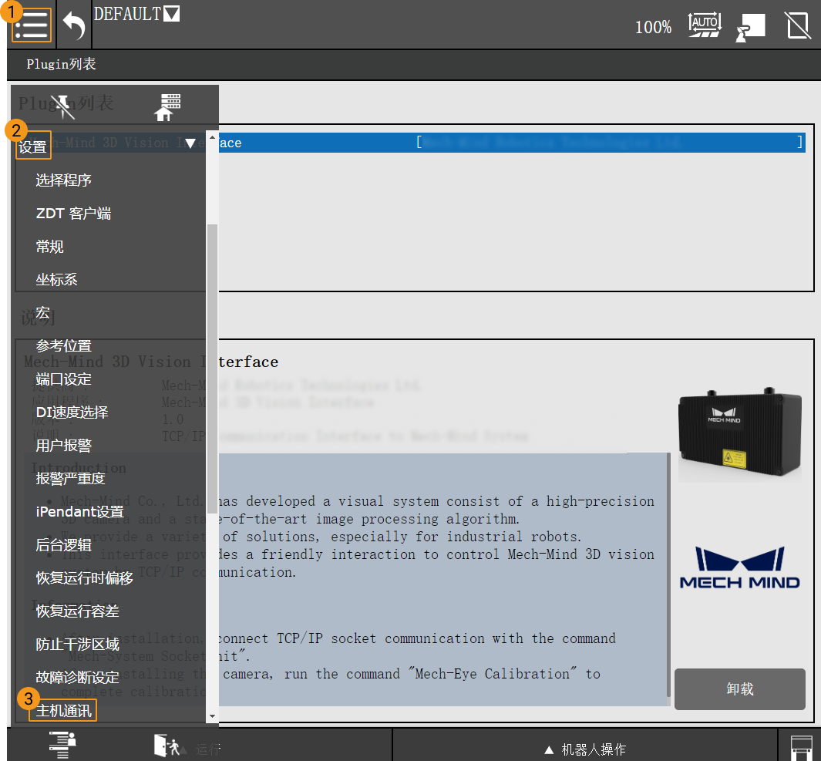Choose iPendant设置 in the menu
Viewport: 821px width, 761px height.
click(x=79, y=512)
